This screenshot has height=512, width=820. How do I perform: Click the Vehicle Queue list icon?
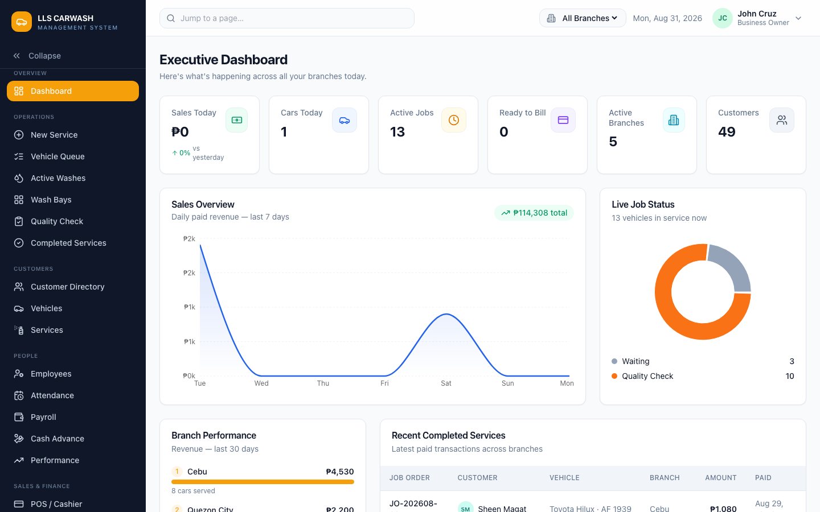(19, 156)
